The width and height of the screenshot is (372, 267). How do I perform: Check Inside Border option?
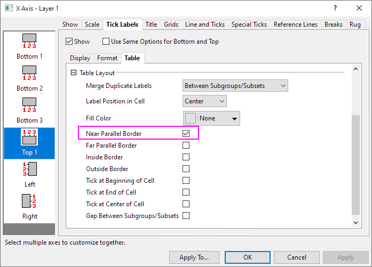pos(186,157)
